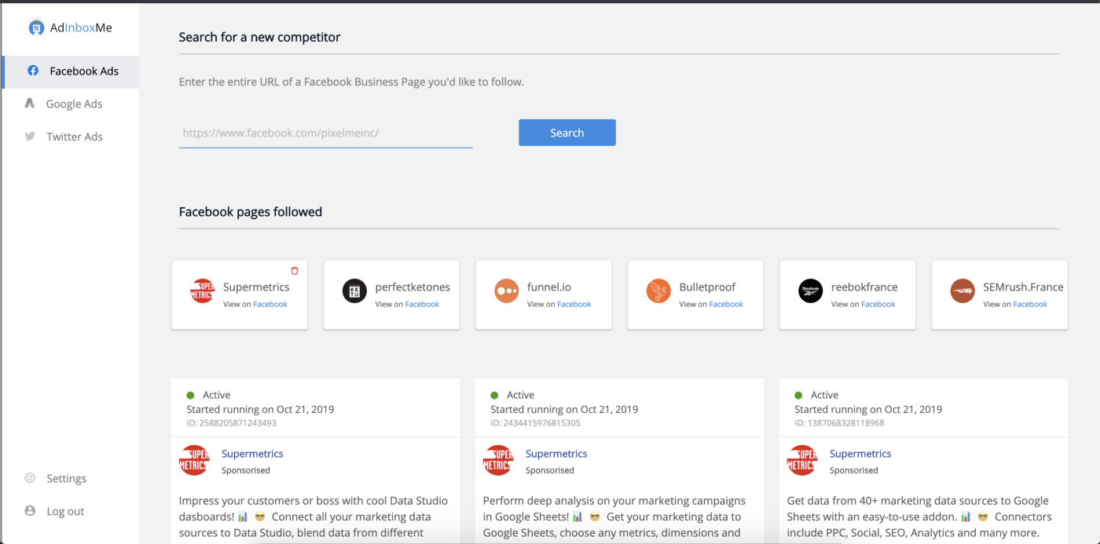Click the reebokfrance black logo

[811, 291]
